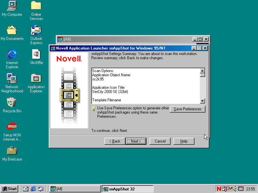This screenshot has height=193, width=258.
Task: Click the Novell filmstrip wizard image
Action: (x=69, y=90)
